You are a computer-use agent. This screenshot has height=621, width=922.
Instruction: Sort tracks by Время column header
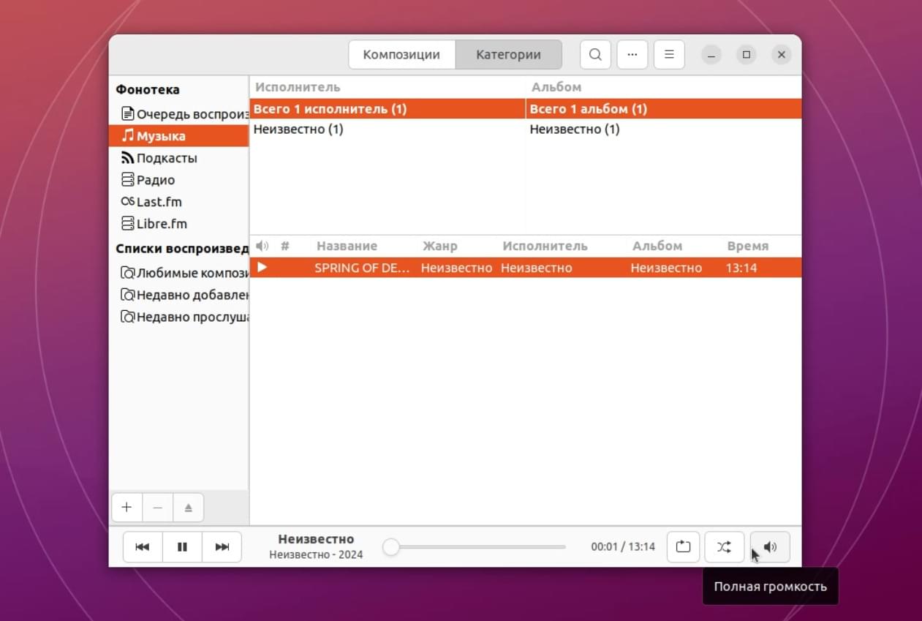pyautogui.click(x=747, y=246)
